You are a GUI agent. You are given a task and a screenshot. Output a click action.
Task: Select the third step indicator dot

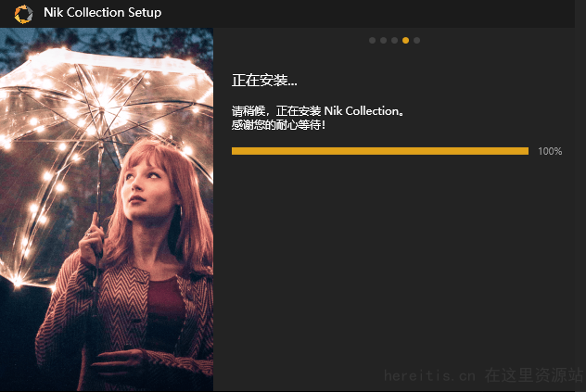tap(394, 41)
